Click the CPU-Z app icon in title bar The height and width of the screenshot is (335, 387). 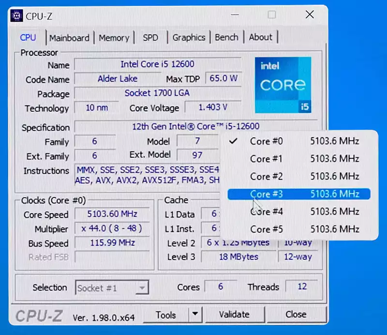(x=16, y=16)
